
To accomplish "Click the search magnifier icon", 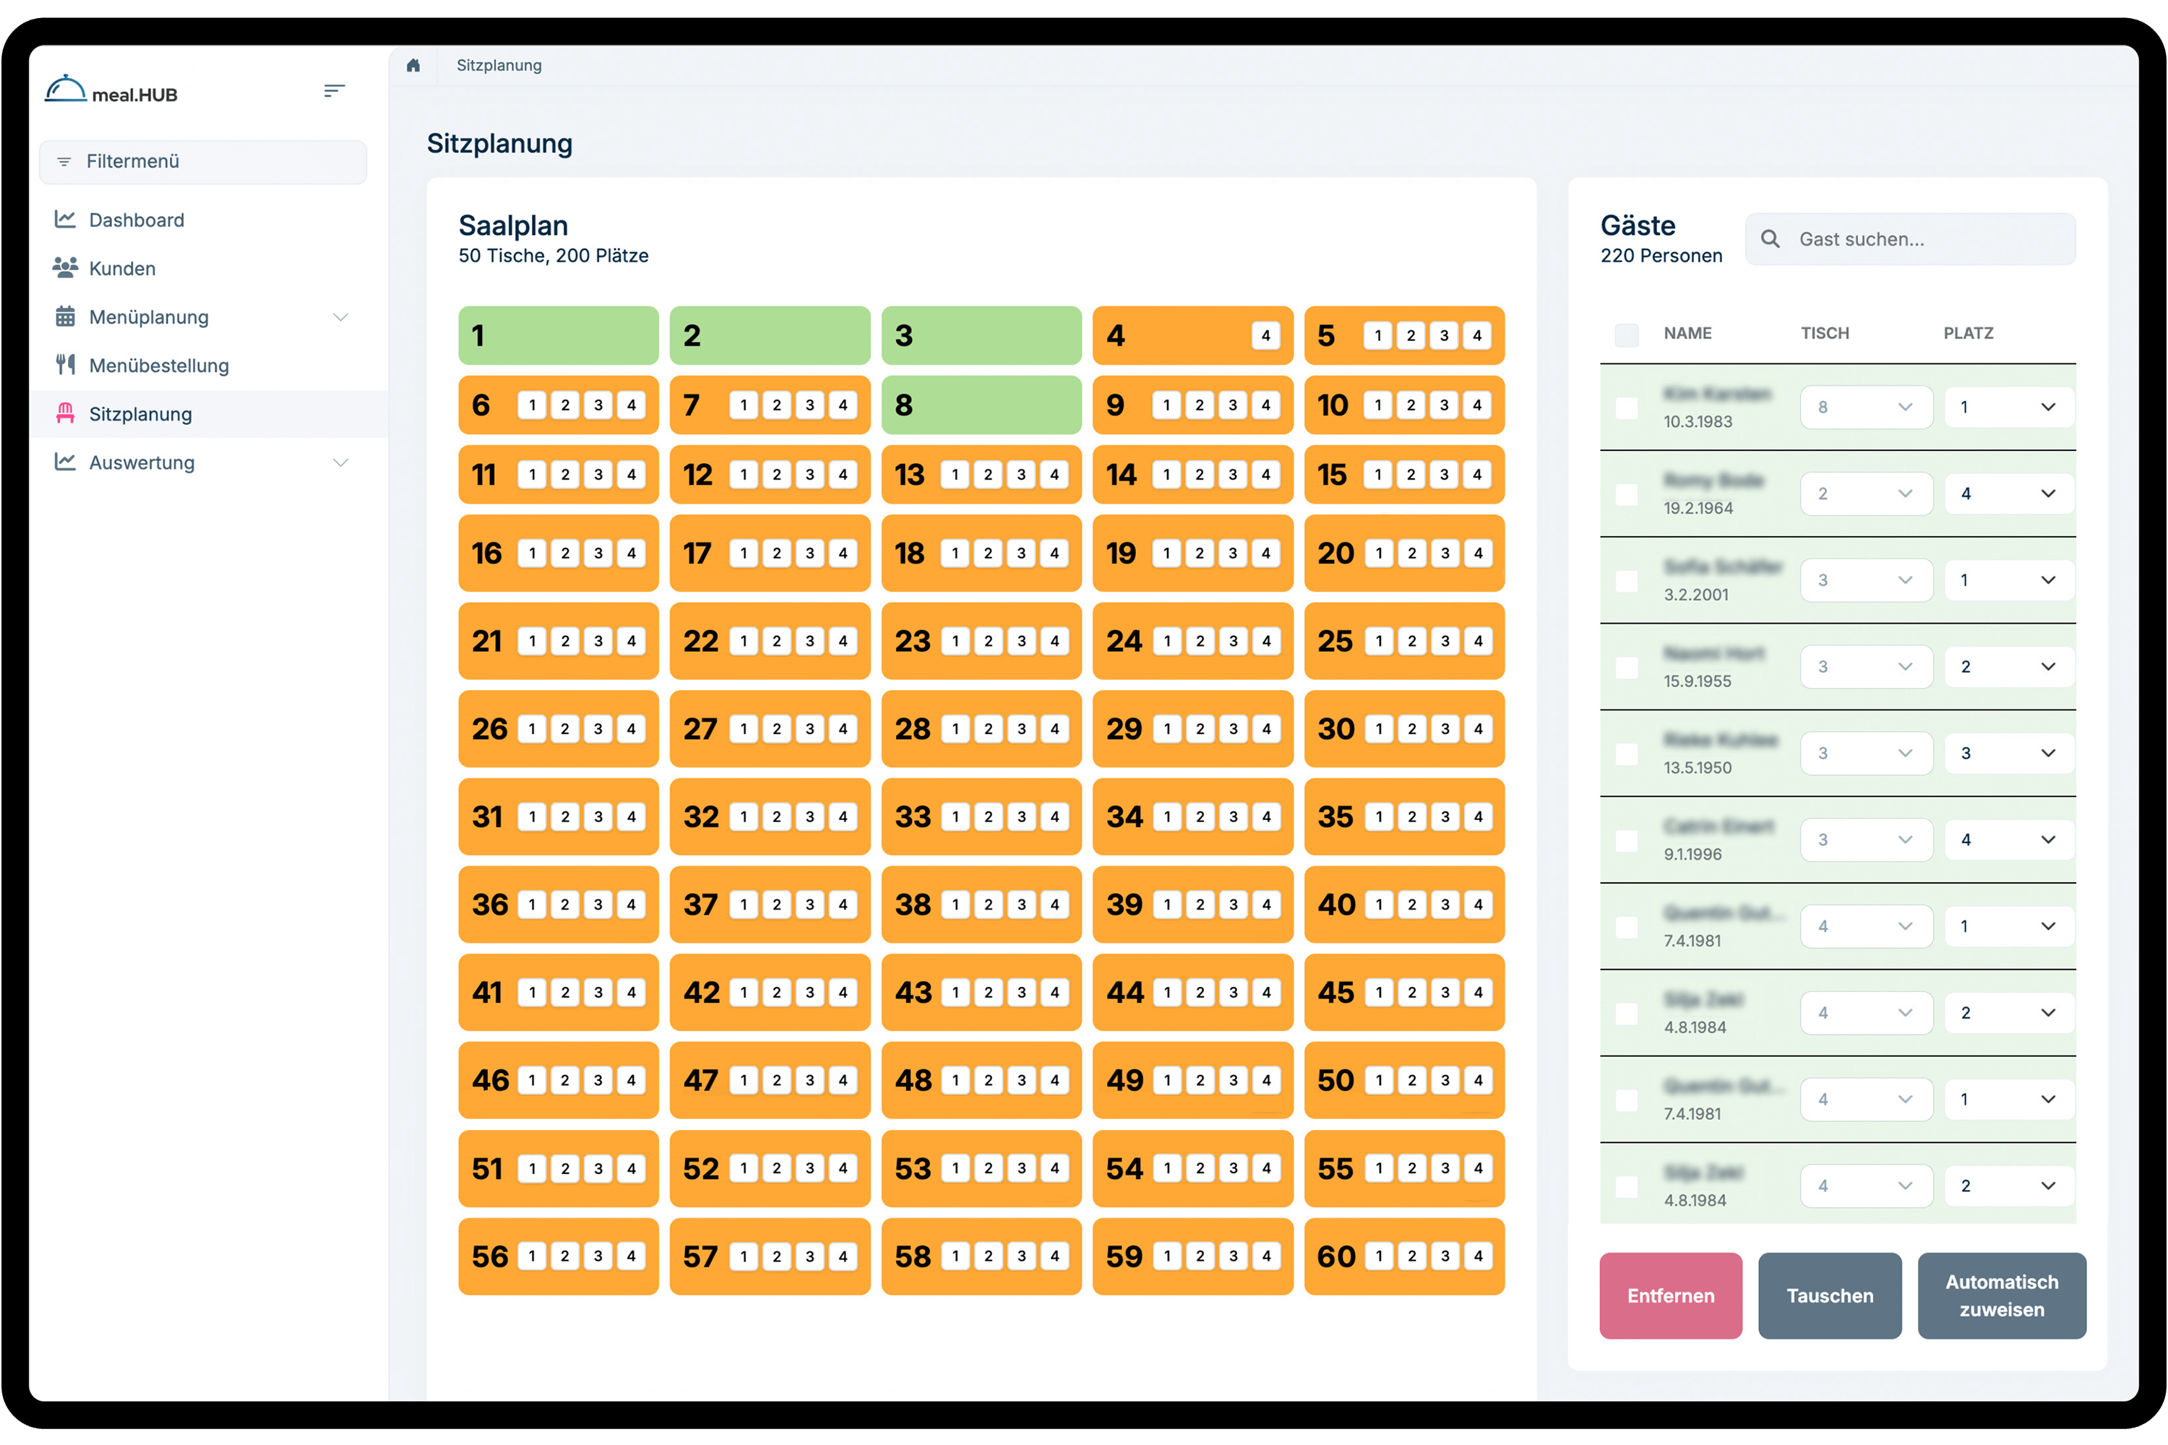I will pos(1770,240).
